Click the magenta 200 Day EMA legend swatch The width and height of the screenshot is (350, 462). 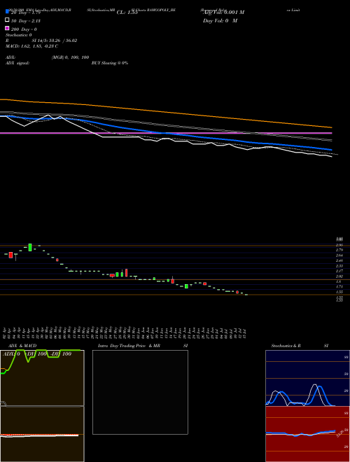coord(7,28)
